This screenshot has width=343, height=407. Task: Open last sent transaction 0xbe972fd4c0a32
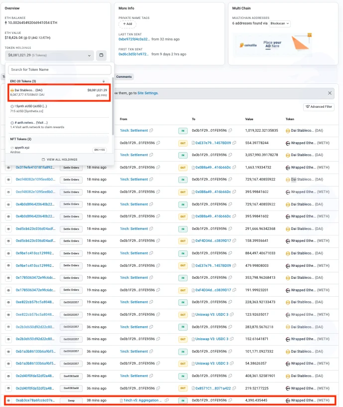coord(134,39)
